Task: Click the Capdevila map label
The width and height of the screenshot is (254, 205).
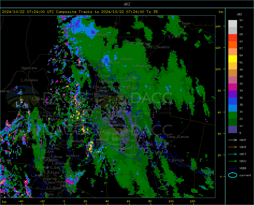Action: 83,65
